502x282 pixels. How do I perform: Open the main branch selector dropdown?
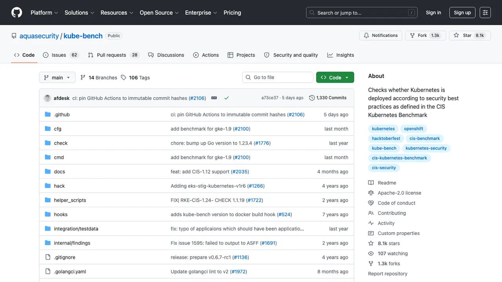(x=57, y=78)
